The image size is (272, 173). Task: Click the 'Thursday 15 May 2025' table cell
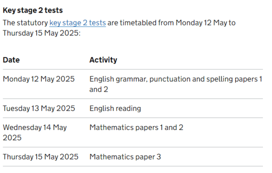point(41,157)
